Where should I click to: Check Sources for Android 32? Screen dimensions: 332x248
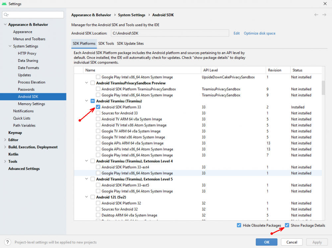tap(98, 209)
